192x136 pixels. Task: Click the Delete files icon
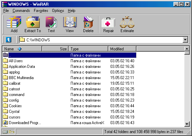pos(88,22)
